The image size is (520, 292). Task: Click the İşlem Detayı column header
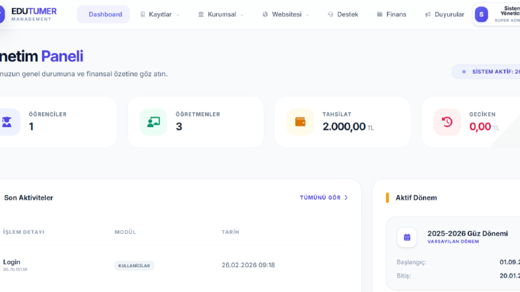click(24, 232)
